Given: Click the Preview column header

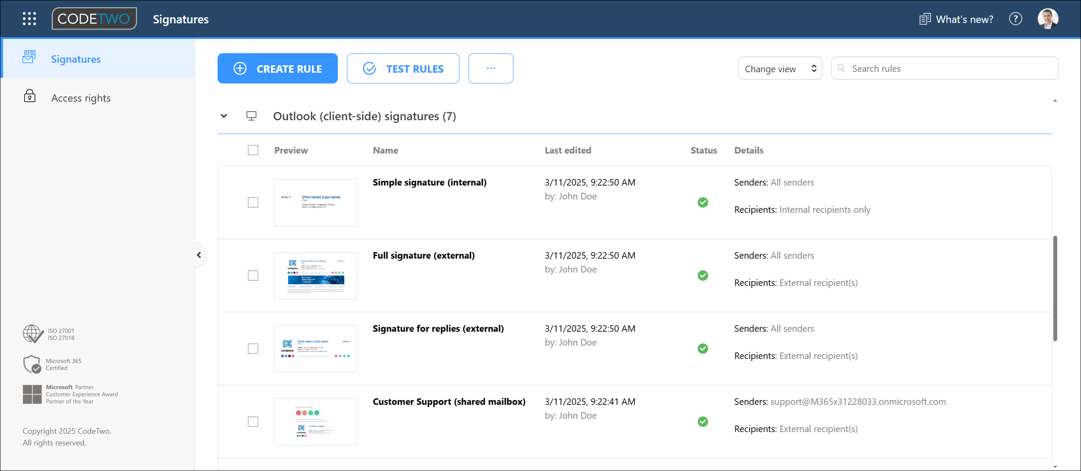Looking at the screenshot, I should click(291, 150).
